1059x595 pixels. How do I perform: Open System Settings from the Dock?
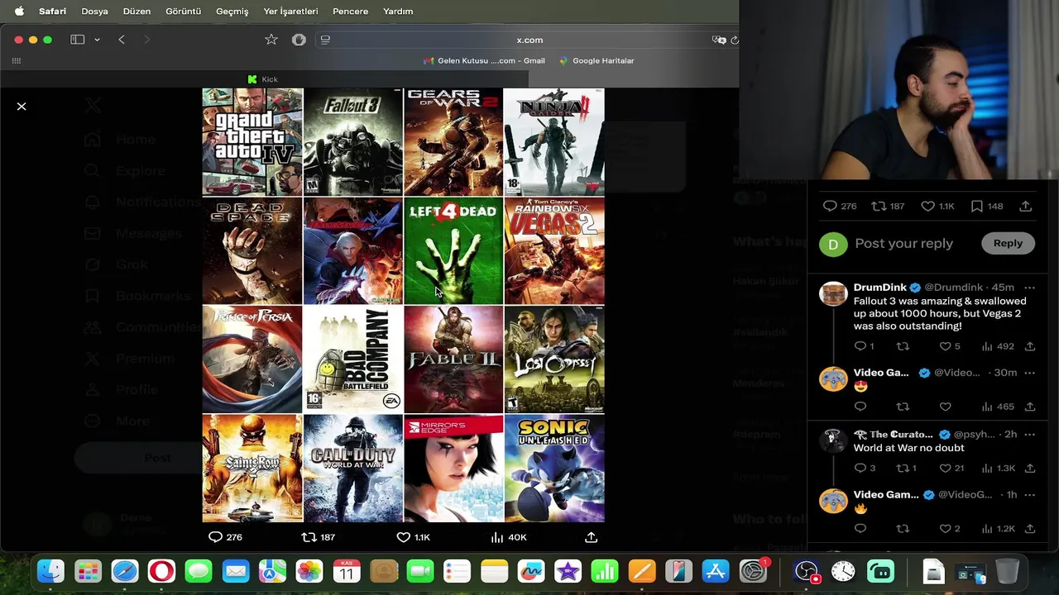point(753,571)
